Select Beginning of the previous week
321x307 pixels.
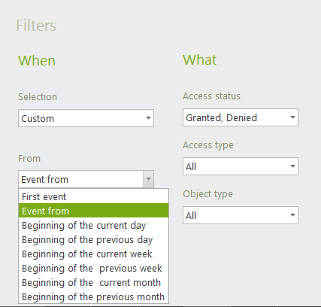click(93, 268)
